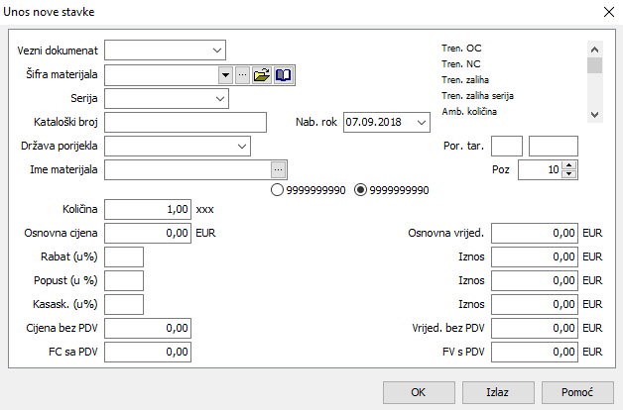Screen dimensions: 623x410
Task: Increase the Poz value with up arrow
Action: (x=568, y=165)
